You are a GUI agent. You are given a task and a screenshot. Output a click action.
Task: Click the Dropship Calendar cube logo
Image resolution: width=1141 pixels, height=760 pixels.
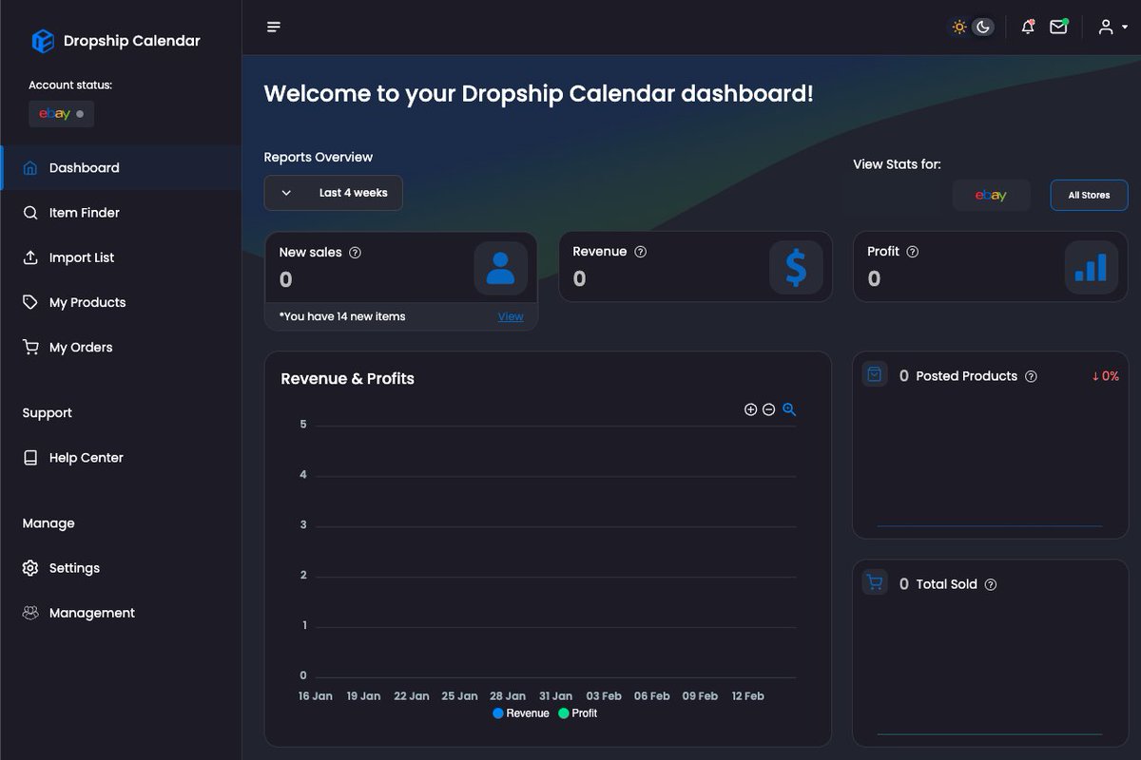click(43, 41)
